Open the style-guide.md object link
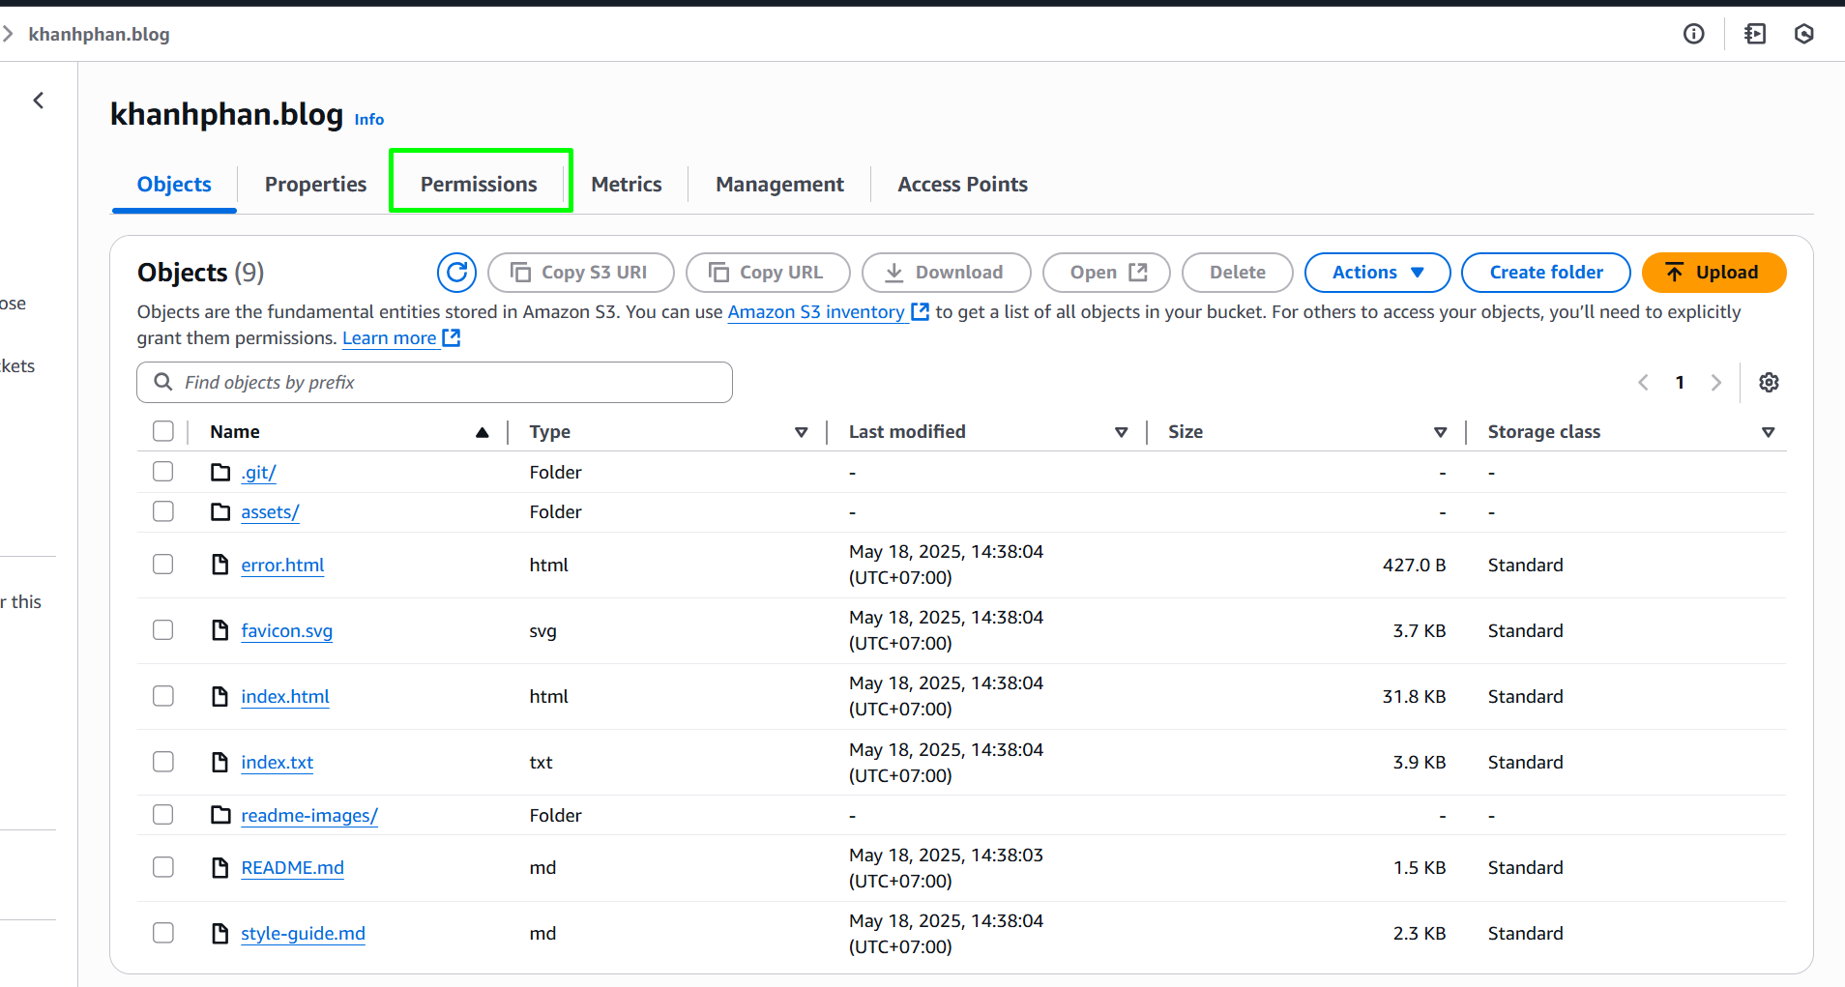 click(303, 933)
